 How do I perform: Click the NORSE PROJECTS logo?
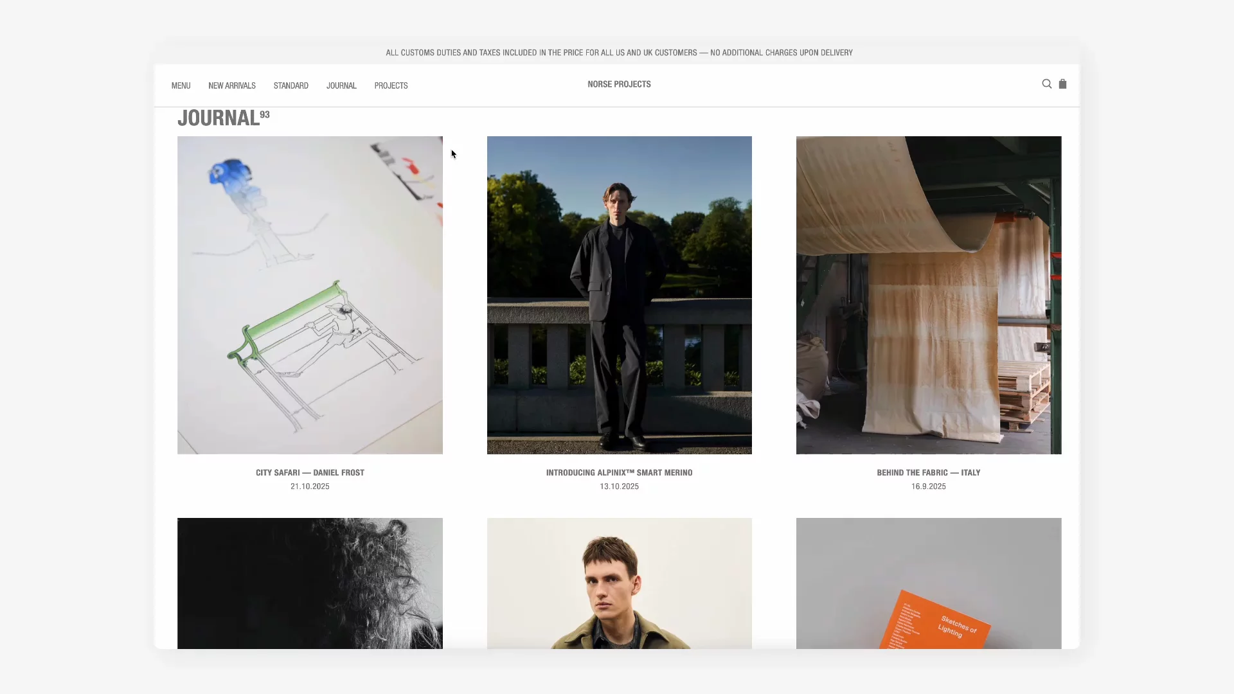click(x=619, y=84)
